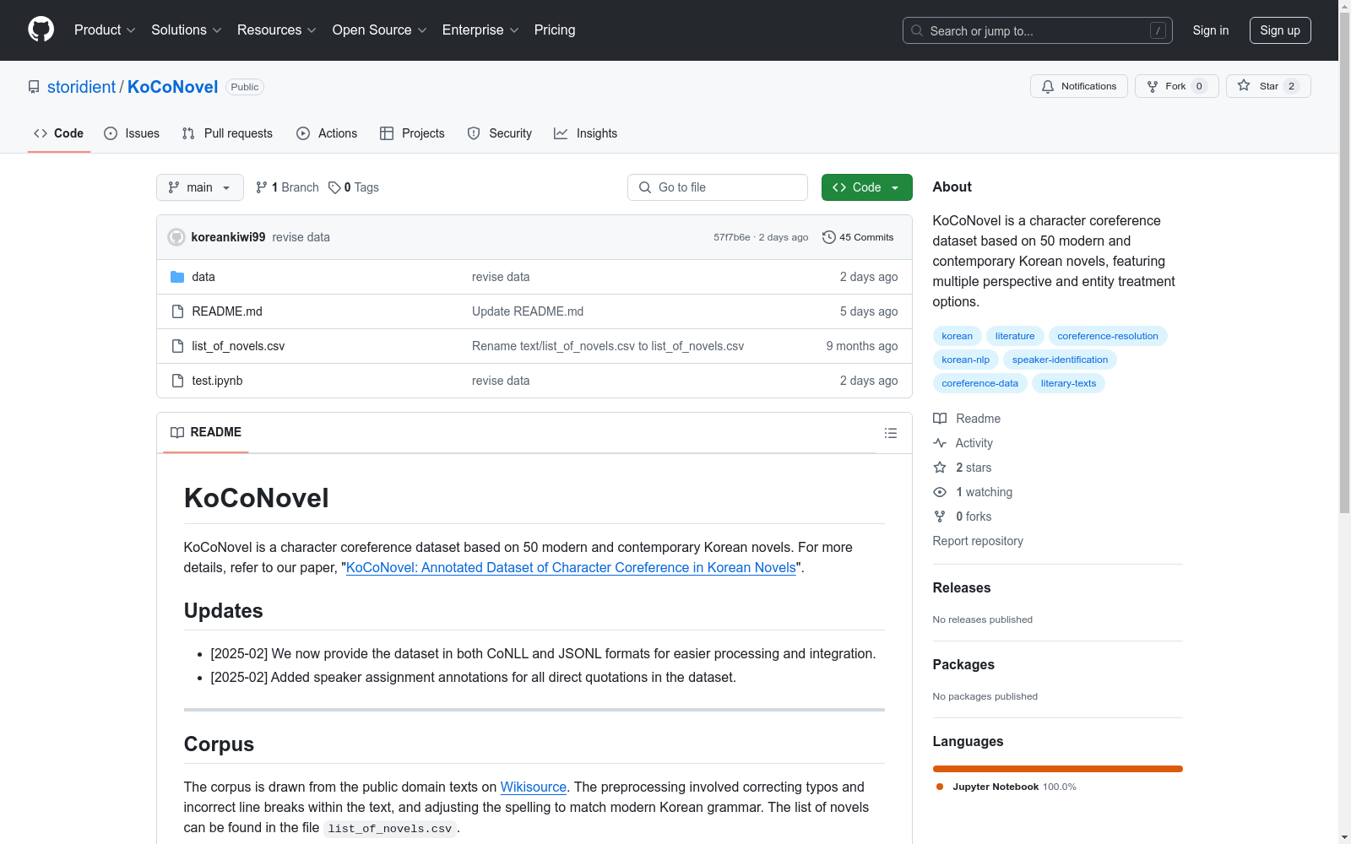This screenshot has height=844, width=1351.
Task: Click the star icon beside 2 stars
Action: coord(940,468)
